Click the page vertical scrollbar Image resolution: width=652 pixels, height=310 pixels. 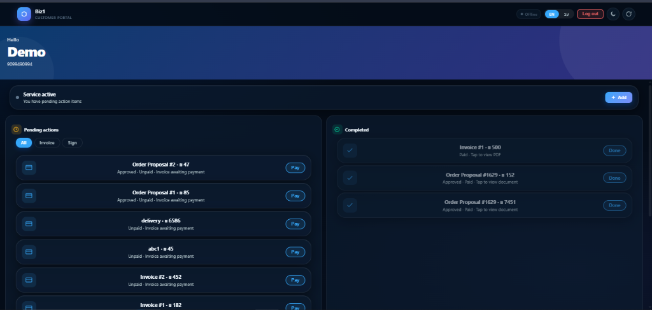coord(650,149)
